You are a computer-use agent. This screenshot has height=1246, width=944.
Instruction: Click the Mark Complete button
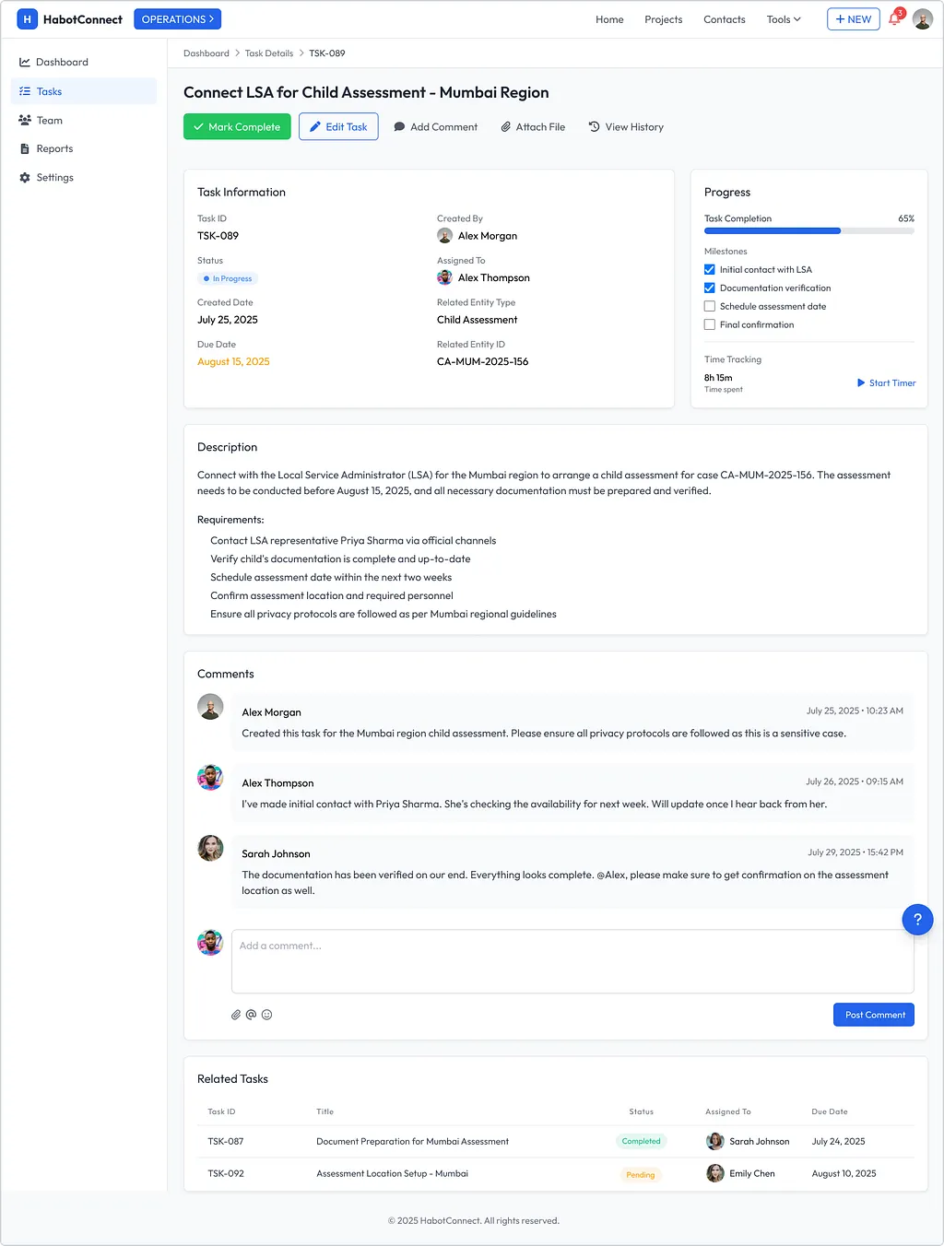[237, 127]
